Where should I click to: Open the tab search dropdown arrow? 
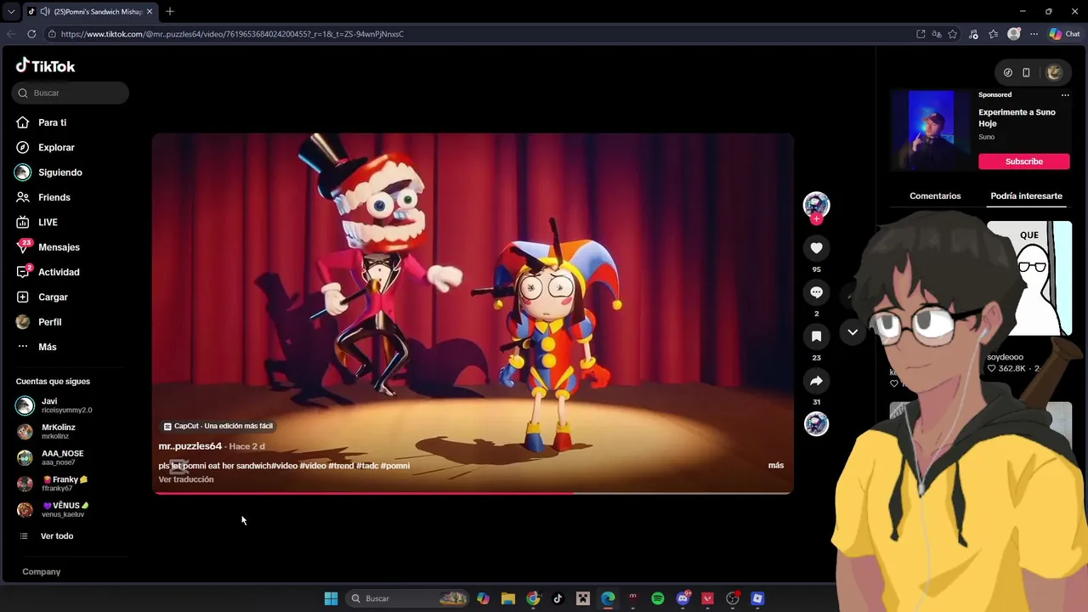click(11, 12)
